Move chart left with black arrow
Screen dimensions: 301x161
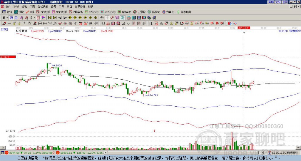coord(60,18)
